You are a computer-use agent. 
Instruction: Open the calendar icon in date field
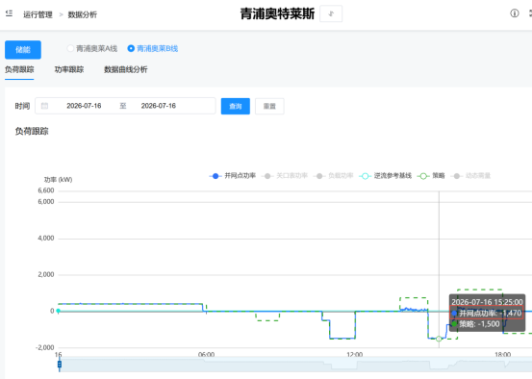click(x=44, y=106)
